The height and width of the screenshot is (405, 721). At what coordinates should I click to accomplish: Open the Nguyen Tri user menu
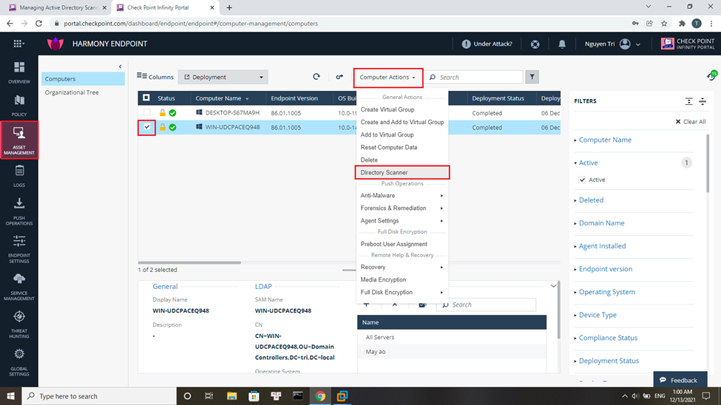(x=612, y=44)
